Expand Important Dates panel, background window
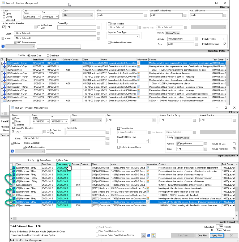239x242 pixels. 228,51
